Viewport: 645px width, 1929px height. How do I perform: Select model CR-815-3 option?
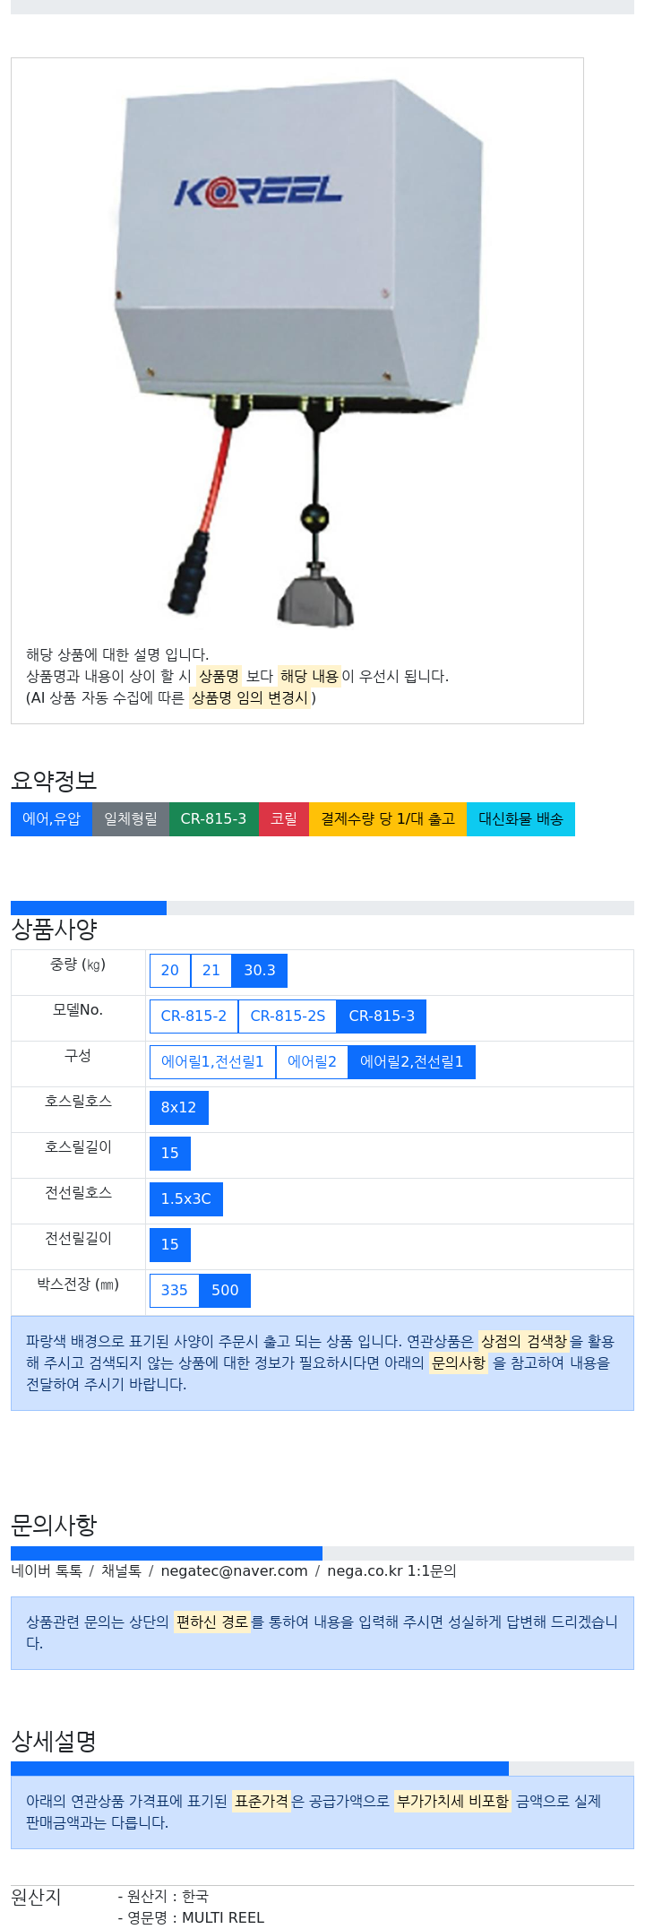(382, 1016)
